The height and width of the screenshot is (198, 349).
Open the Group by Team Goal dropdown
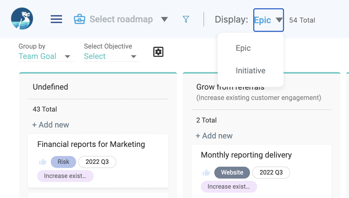(x=46, y=56)
